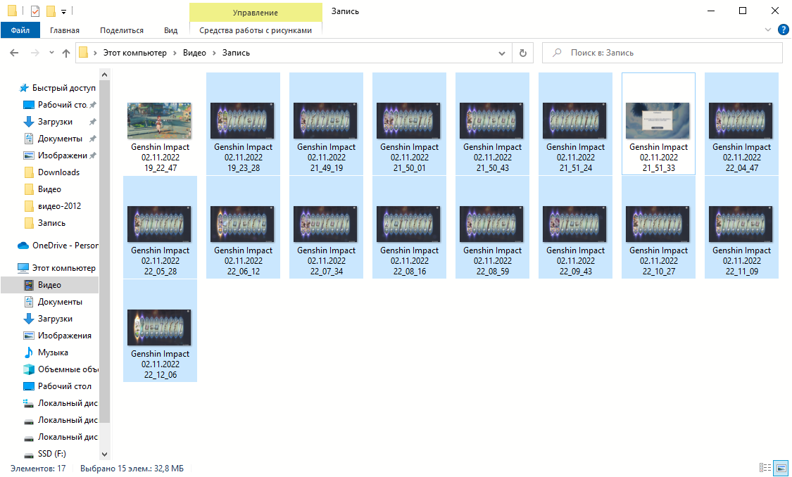Image resolution: width=792 pixels, height=477 pixels.
Task: Select thumbnail Genshin Impact 22_08_16
Action: pyautogui.click(x=409, y=227)
